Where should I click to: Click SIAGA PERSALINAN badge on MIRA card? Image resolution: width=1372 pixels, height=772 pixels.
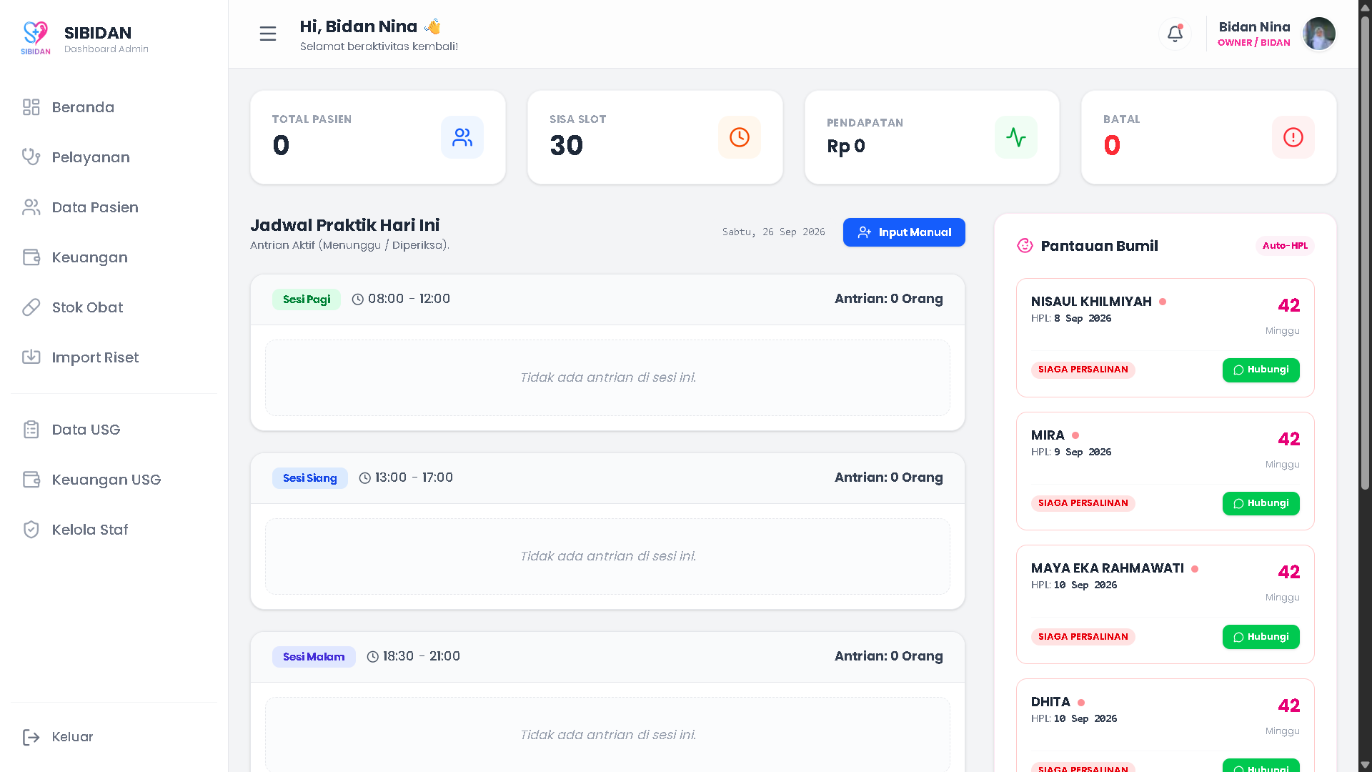tap(1083, 504)
